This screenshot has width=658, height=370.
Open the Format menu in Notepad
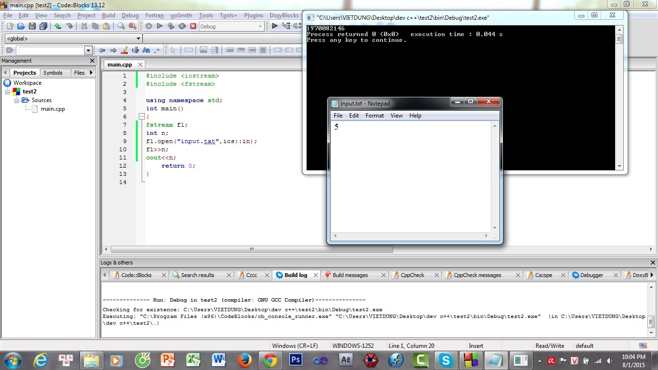pyautogui.click(x=374, y=116)
